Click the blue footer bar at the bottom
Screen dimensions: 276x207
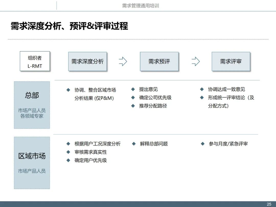pos(138,204)
